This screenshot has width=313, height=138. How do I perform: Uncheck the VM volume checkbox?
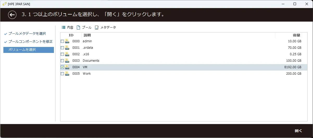[x=62, y=67]
